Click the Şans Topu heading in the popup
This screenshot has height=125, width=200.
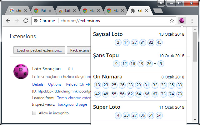106,56
